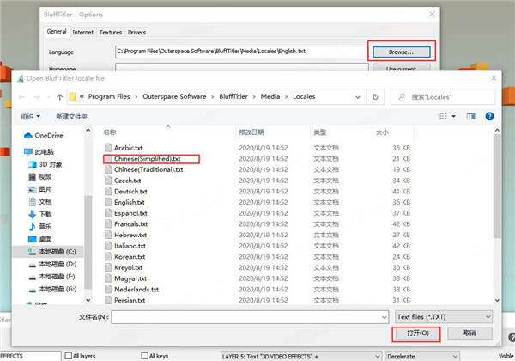The width and height of the screenshot is (515, 361).
Task: Click 打开(O) to open the file
Action: [x=417, y=333]
